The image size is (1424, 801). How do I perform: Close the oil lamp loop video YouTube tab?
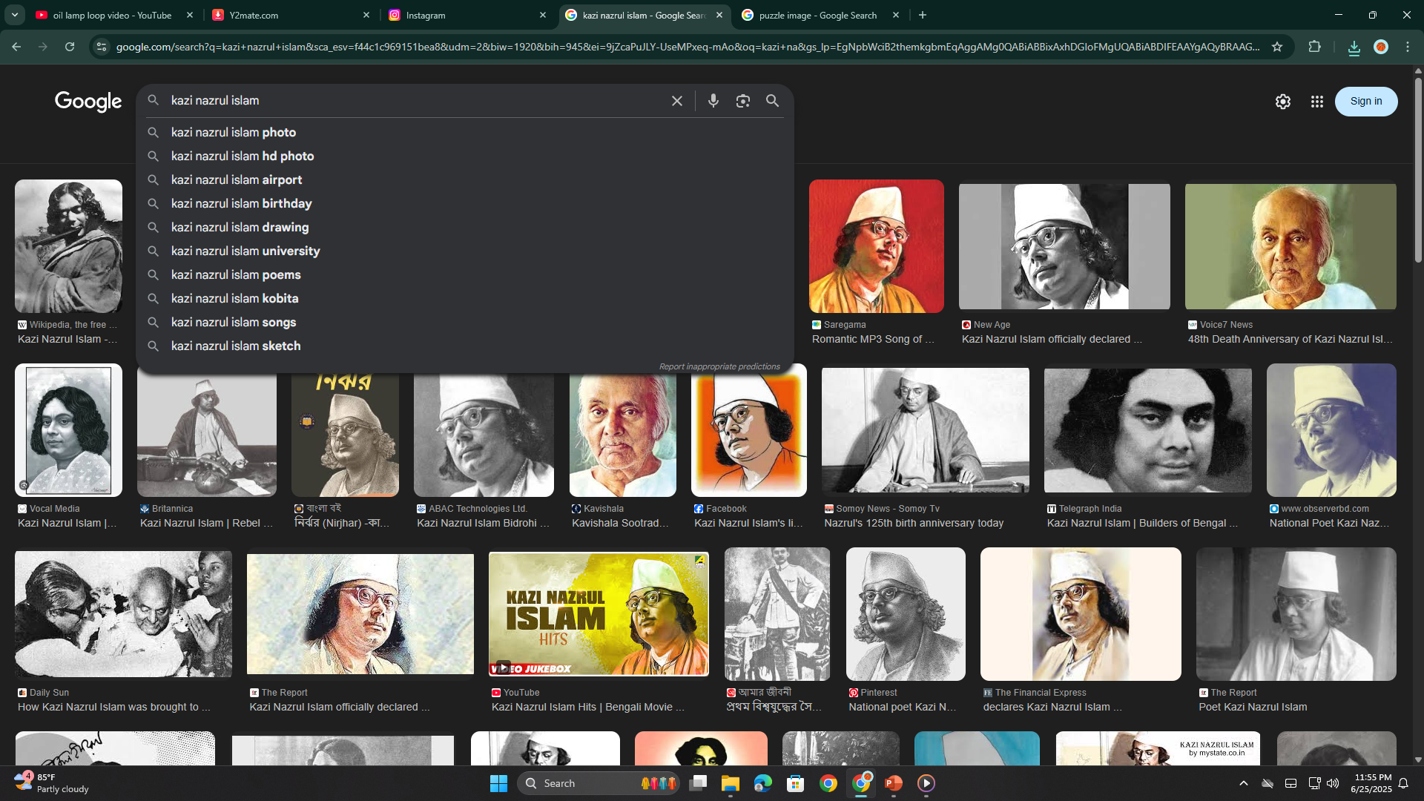[x=190, y=15]
